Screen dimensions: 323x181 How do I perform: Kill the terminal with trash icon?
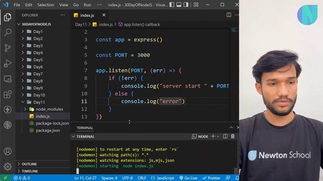(x=233, y=136)
